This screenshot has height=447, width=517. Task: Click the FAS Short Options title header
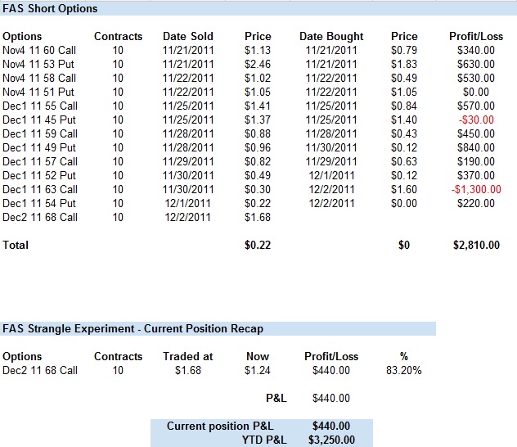[x=50, y=9]
